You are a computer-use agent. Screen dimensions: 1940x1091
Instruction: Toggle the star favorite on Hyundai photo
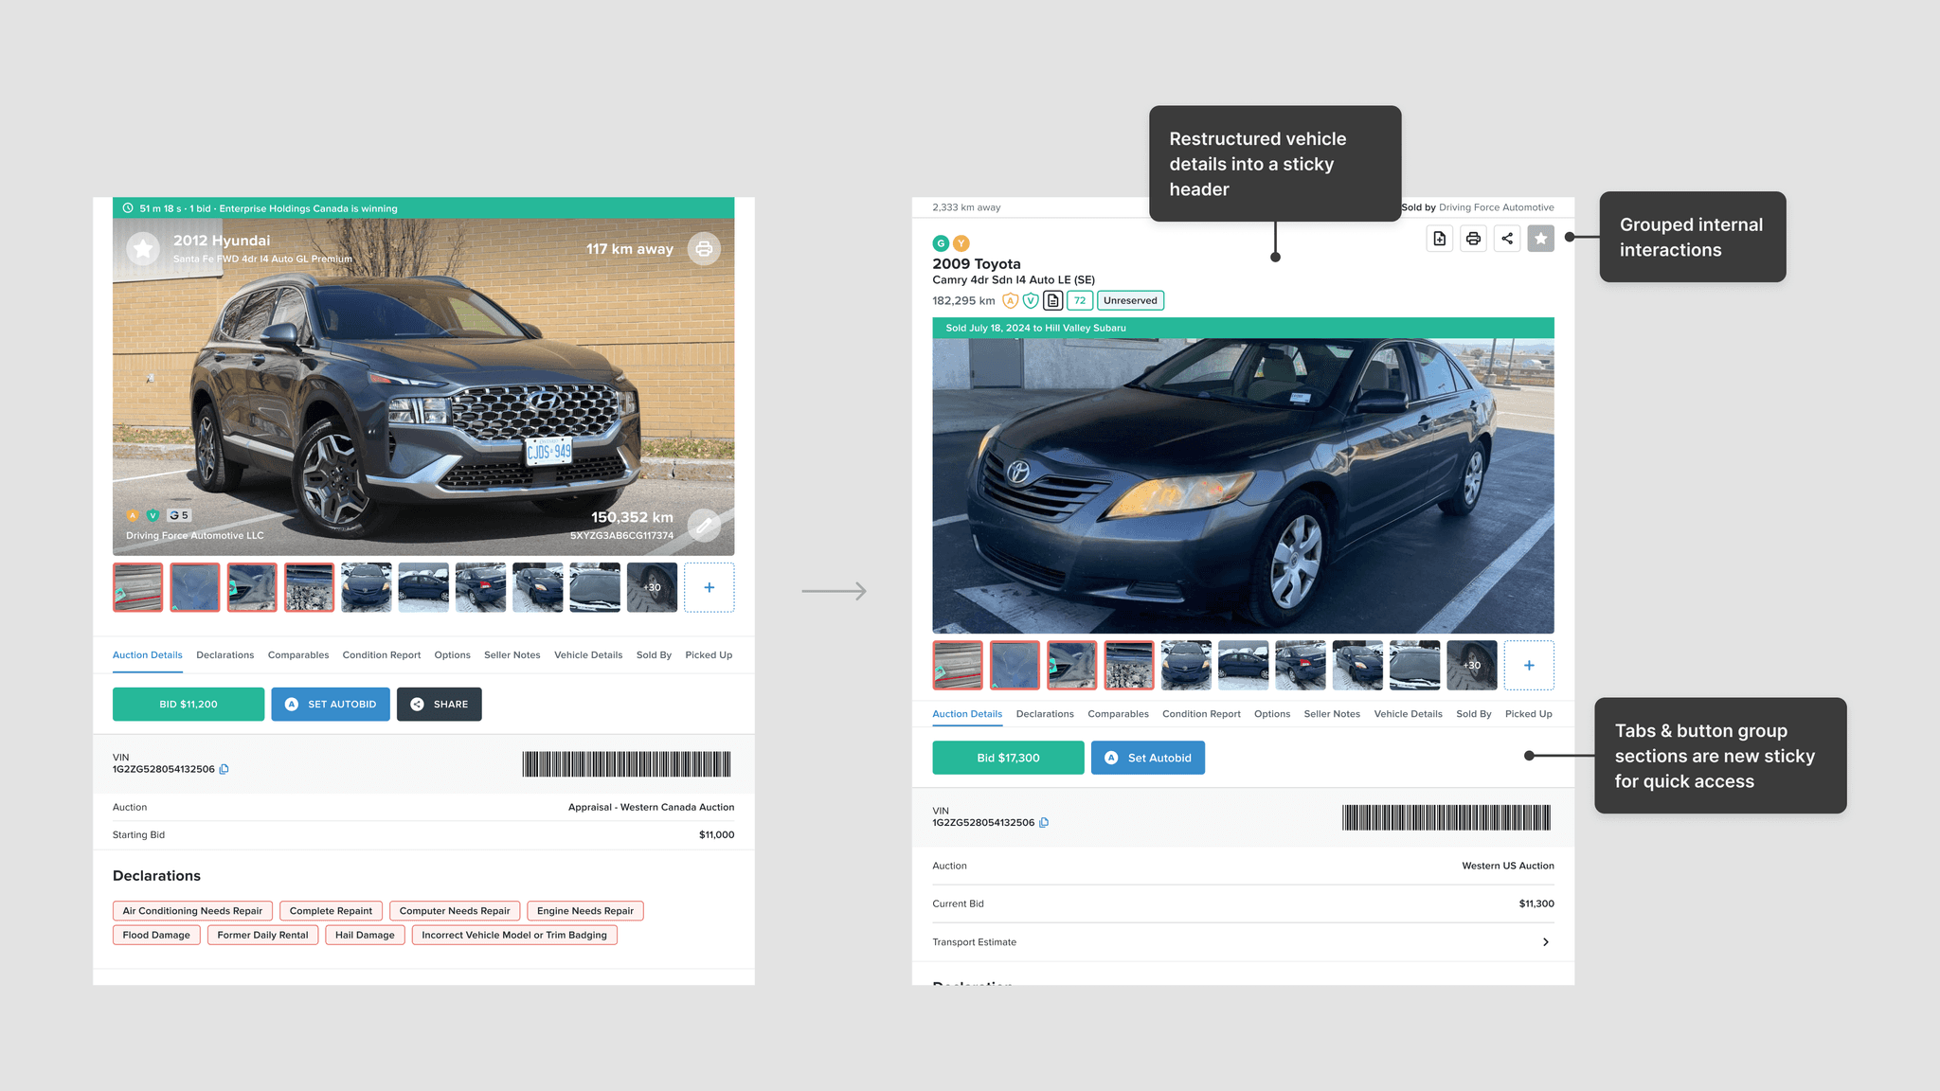143,249
